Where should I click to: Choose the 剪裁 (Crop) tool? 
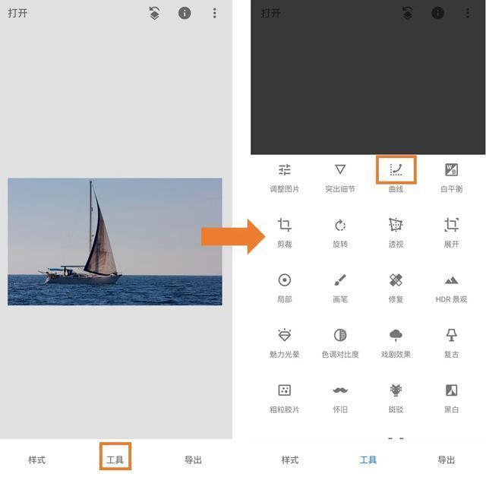click(284, 232)
